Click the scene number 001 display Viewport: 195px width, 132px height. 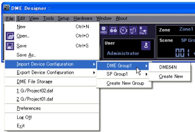pos(182,53)
